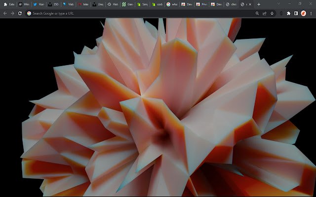
Task: Close the active tab with its X
Action: pos(250,4)
